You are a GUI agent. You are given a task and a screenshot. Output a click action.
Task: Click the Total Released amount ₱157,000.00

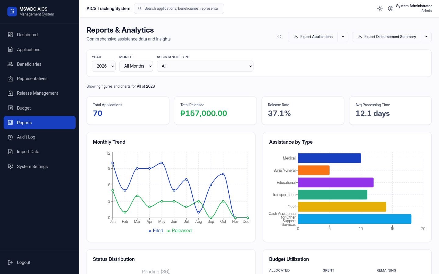point(204,113)
